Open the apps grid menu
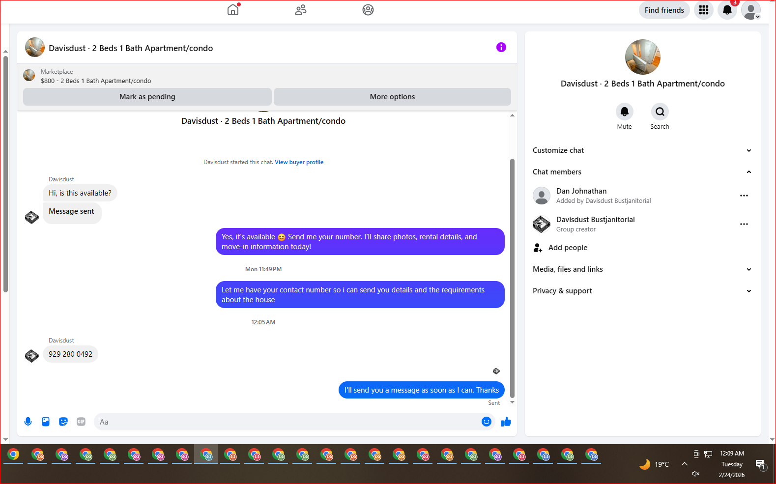The width and height of the screenshot is (776, 484). [x=704, y=10]
